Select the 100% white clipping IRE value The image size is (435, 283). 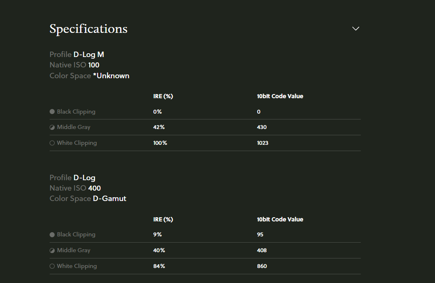coord(160,143)
